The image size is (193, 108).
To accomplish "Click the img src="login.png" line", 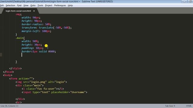I will pyautogui.click(x=41, y=82).
